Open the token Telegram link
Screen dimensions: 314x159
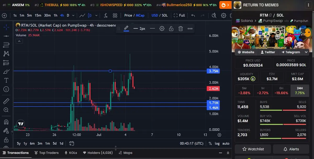pos(291,52)
